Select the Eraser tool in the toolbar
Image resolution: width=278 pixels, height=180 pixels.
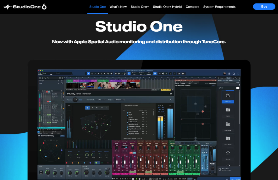point(98,74)
